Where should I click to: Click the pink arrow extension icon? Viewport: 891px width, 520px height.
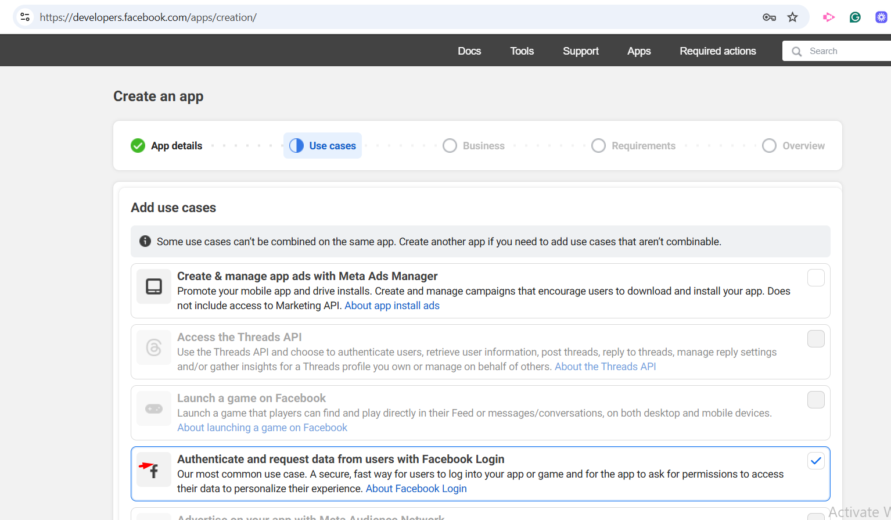[829, 17]
